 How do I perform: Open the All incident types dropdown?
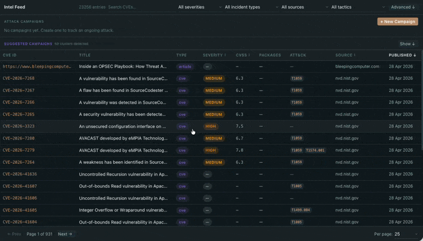[251, 7]
